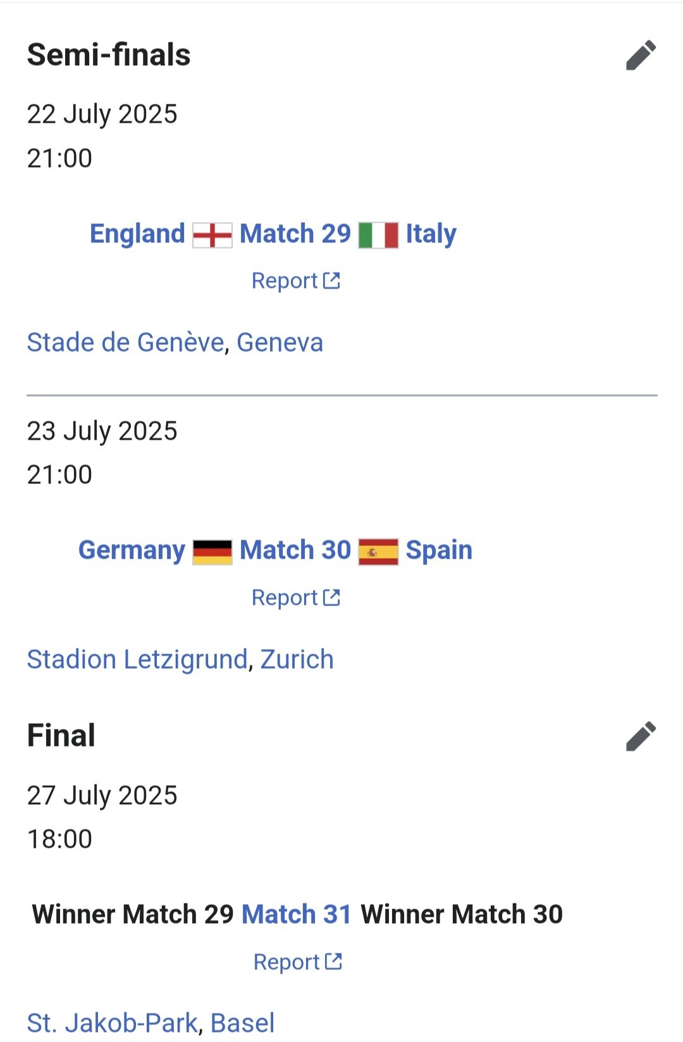Open the Match 30 link
Image resolution: width=683 pixels, height=1042 pixels.
click(295, 550)
